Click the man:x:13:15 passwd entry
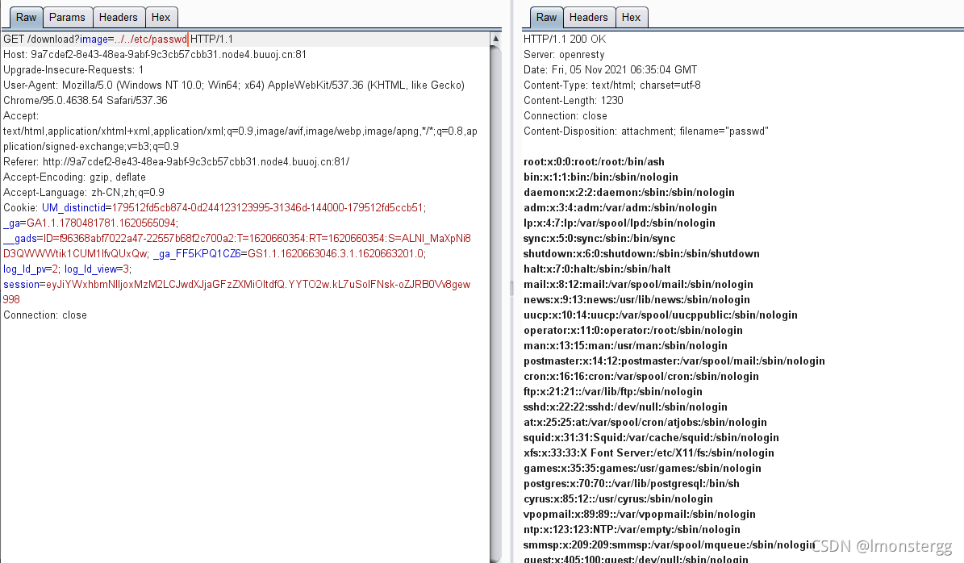 tap(625, 347)
